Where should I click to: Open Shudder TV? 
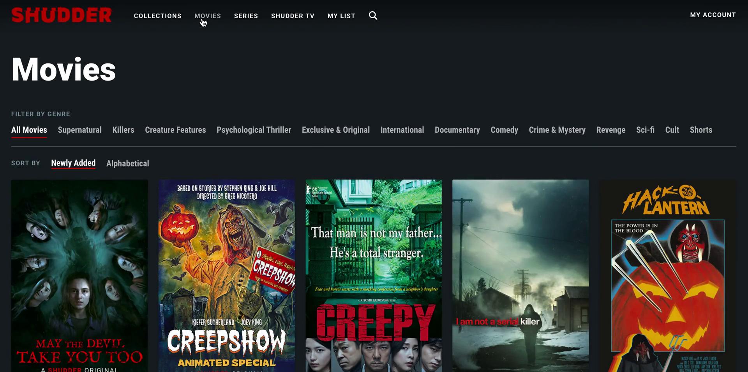click(293, 16)
